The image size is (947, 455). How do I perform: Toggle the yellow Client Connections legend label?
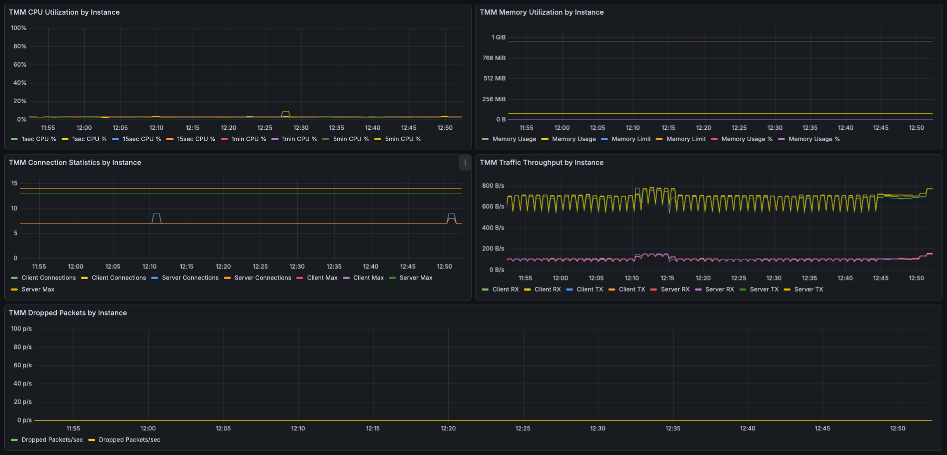(x=119, y=278)
